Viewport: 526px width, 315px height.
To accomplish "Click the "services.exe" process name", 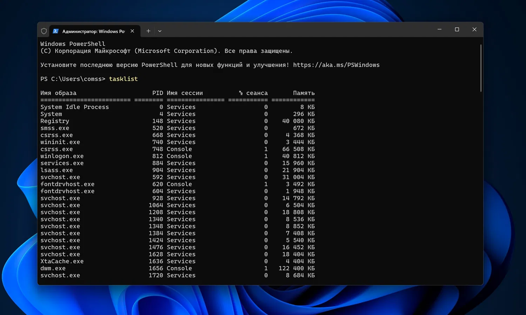I will click(x=62, y=163).
